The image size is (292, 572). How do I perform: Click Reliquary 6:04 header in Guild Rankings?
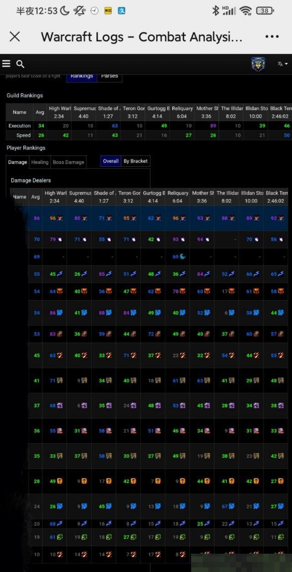point(182,112)
